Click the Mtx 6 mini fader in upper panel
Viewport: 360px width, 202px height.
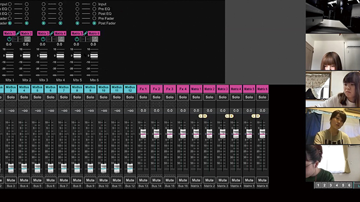(94, 56)
